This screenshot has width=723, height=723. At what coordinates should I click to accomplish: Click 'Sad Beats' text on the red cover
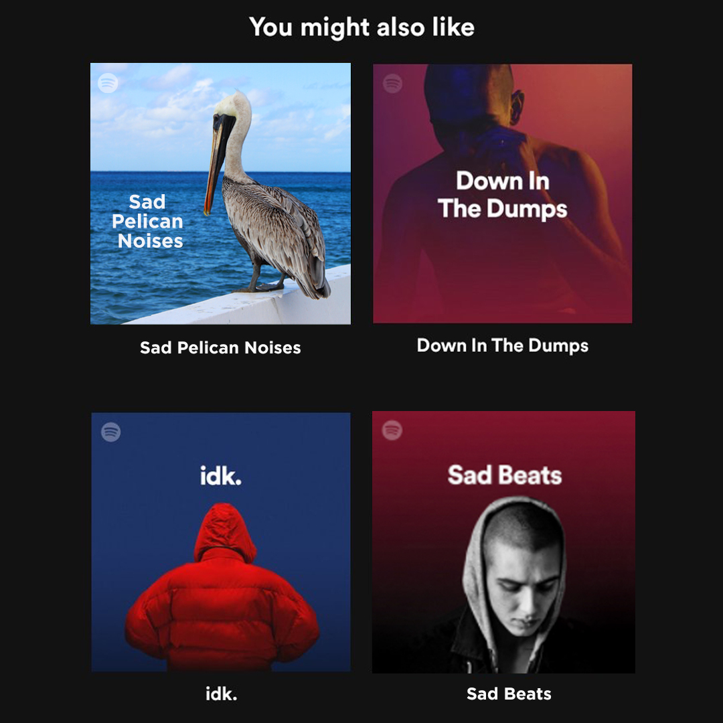(x=505, y=475)
